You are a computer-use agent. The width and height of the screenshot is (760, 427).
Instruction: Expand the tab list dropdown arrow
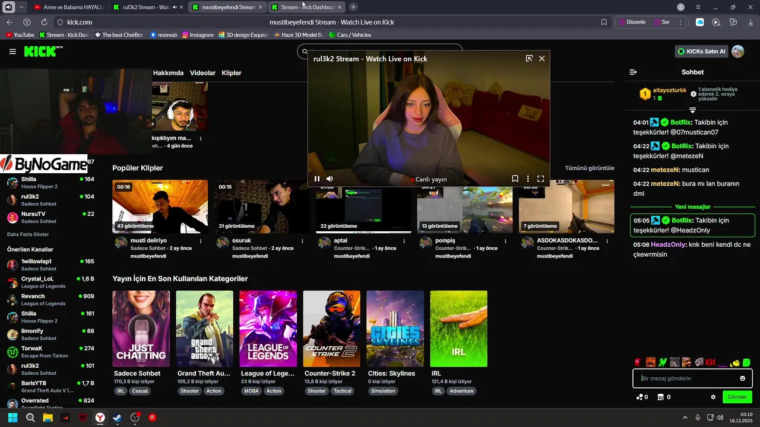pyautogui.click(x=21, y=7)
